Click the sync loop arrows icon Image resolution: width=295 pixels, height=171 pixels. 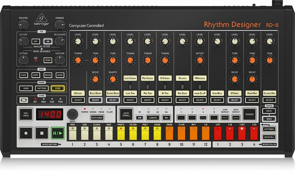24,100
